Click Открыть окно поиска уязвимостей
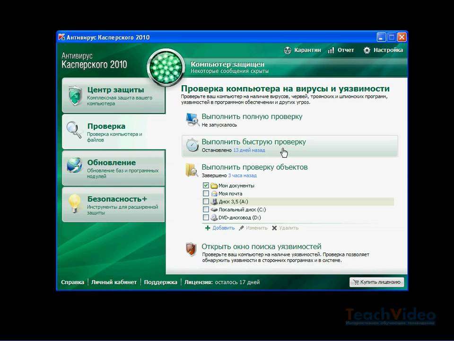The height and width of the screenshot is (341, 454). pos(262,246)
